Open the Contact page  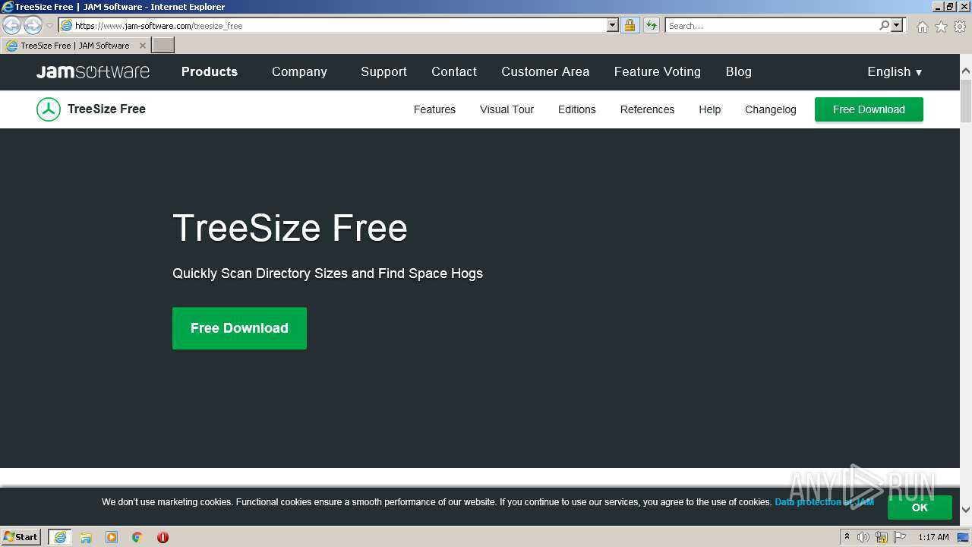point(454,71)
